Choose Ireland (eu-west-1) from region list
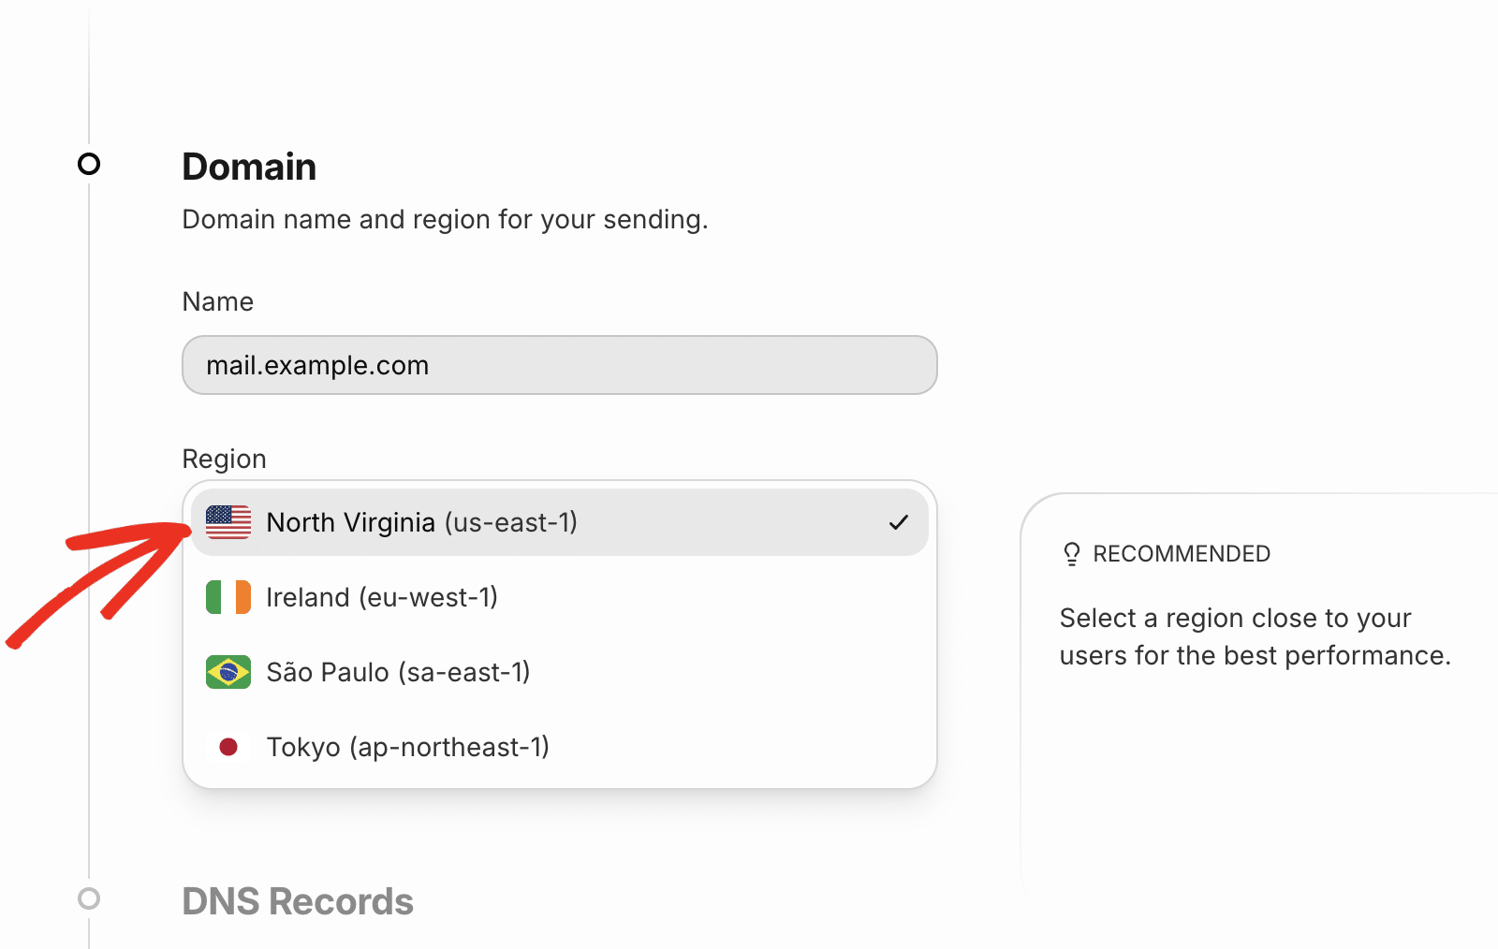 click(x=382, y=597)
